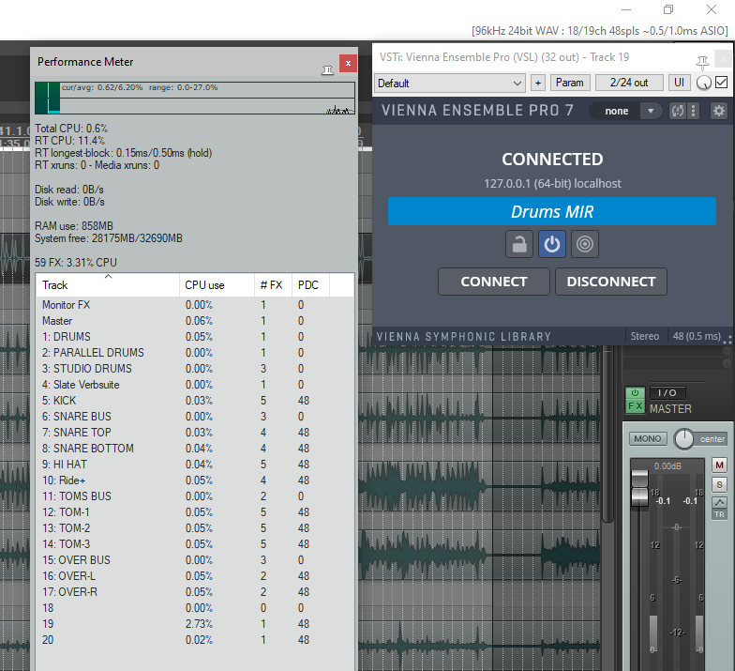Select the '3: STUDIO DRUMS' row

point(195,369)
